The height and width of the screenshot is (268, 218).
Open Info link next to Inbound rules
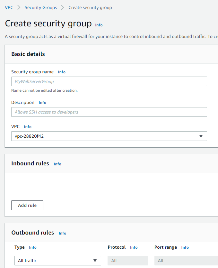(57, 164)
